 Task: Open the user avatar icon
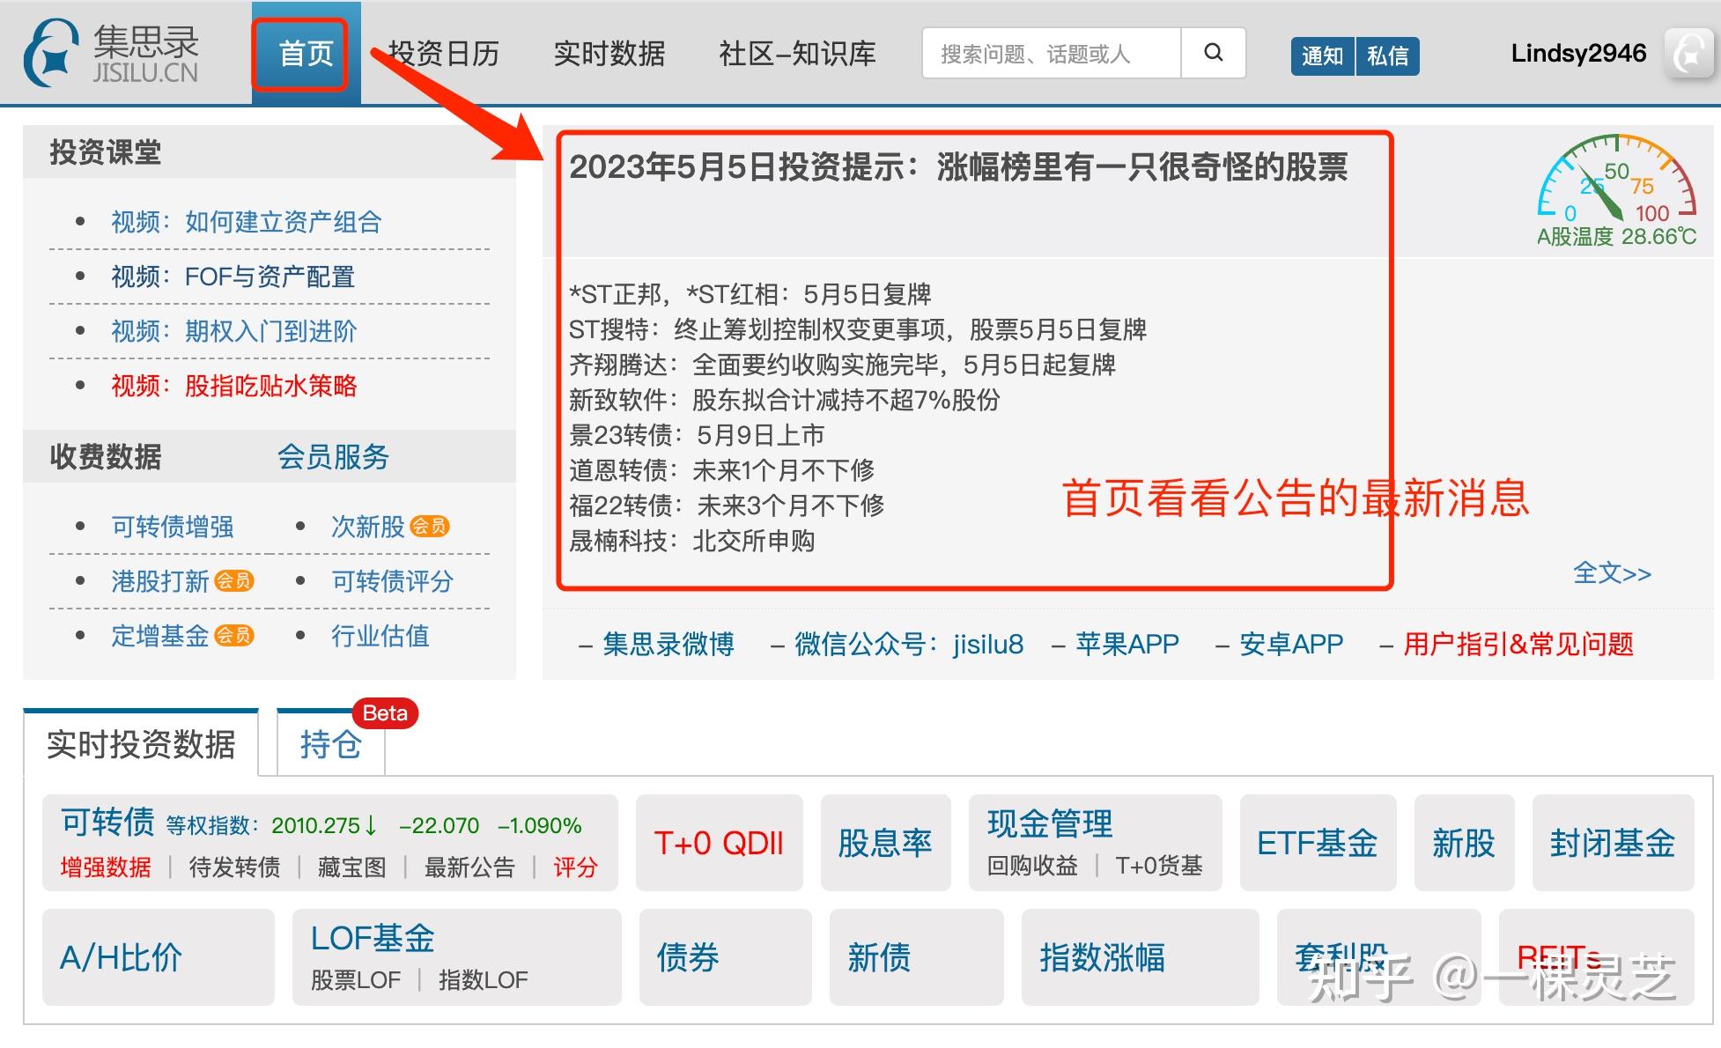tap(1688, 54)
